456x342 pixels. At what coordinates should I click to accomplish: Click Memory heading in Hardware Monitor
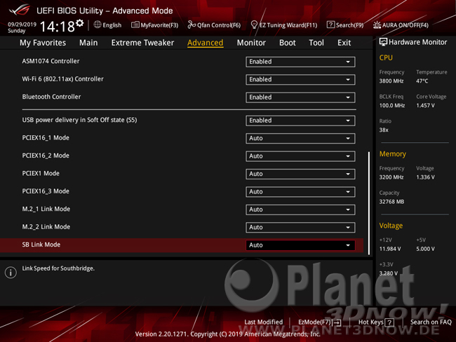point(393,153)
